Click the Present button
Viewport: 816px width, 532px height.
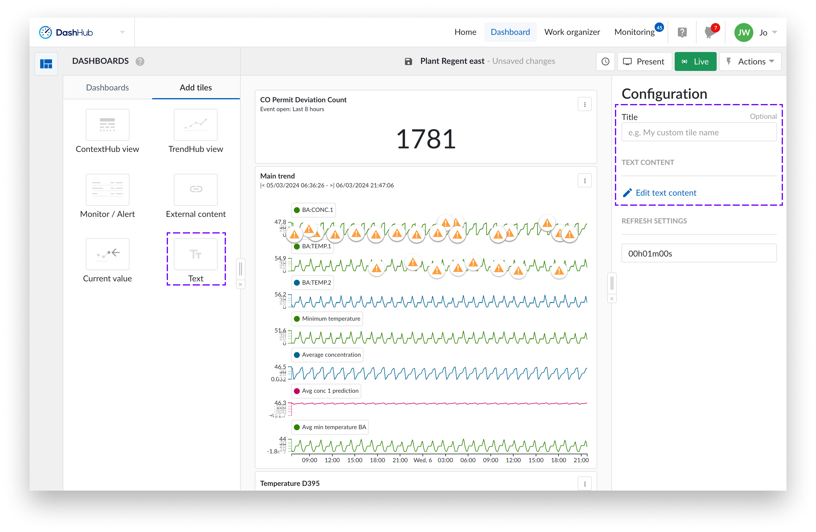644,61
